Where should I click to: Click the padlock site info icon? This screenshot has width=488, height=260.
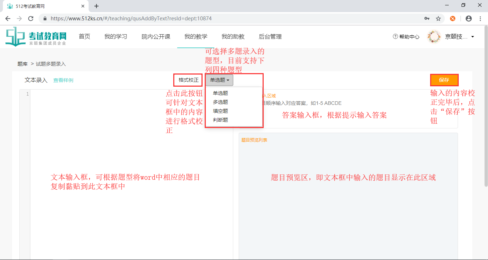click(x=45, y=19)
